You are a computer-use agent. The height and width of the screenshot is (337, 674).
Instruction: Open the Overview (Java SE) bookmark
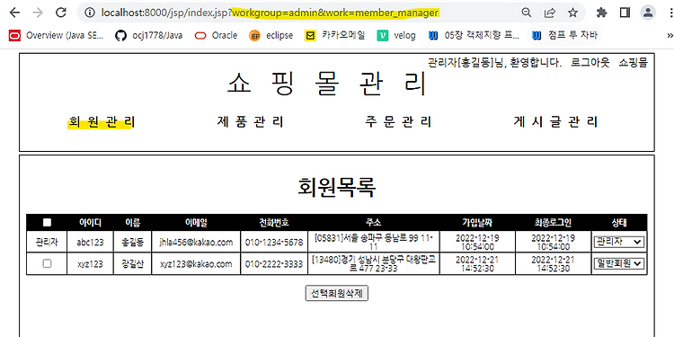(56, 35)
